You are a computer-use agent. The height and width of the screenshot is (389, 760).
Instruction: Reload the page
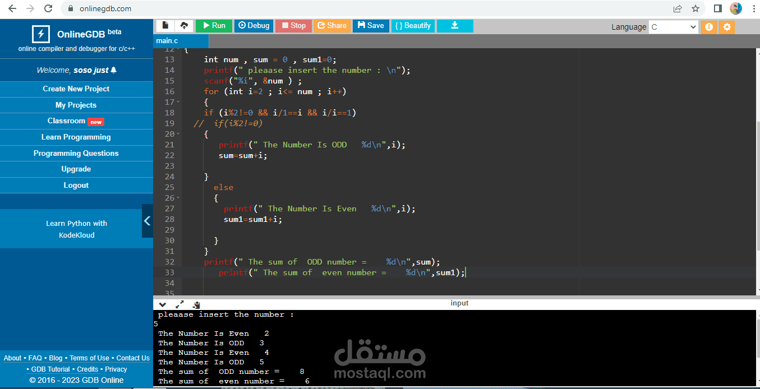point(48,8)
